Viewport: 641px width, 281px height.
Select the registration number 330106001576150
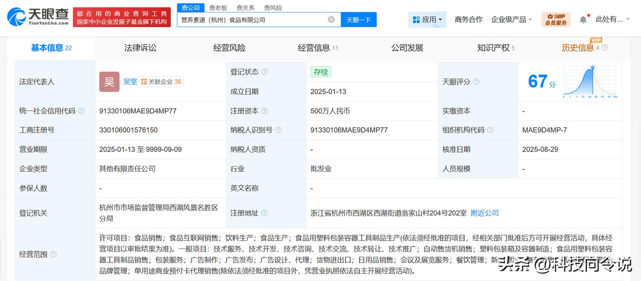[x=129, y=130]
